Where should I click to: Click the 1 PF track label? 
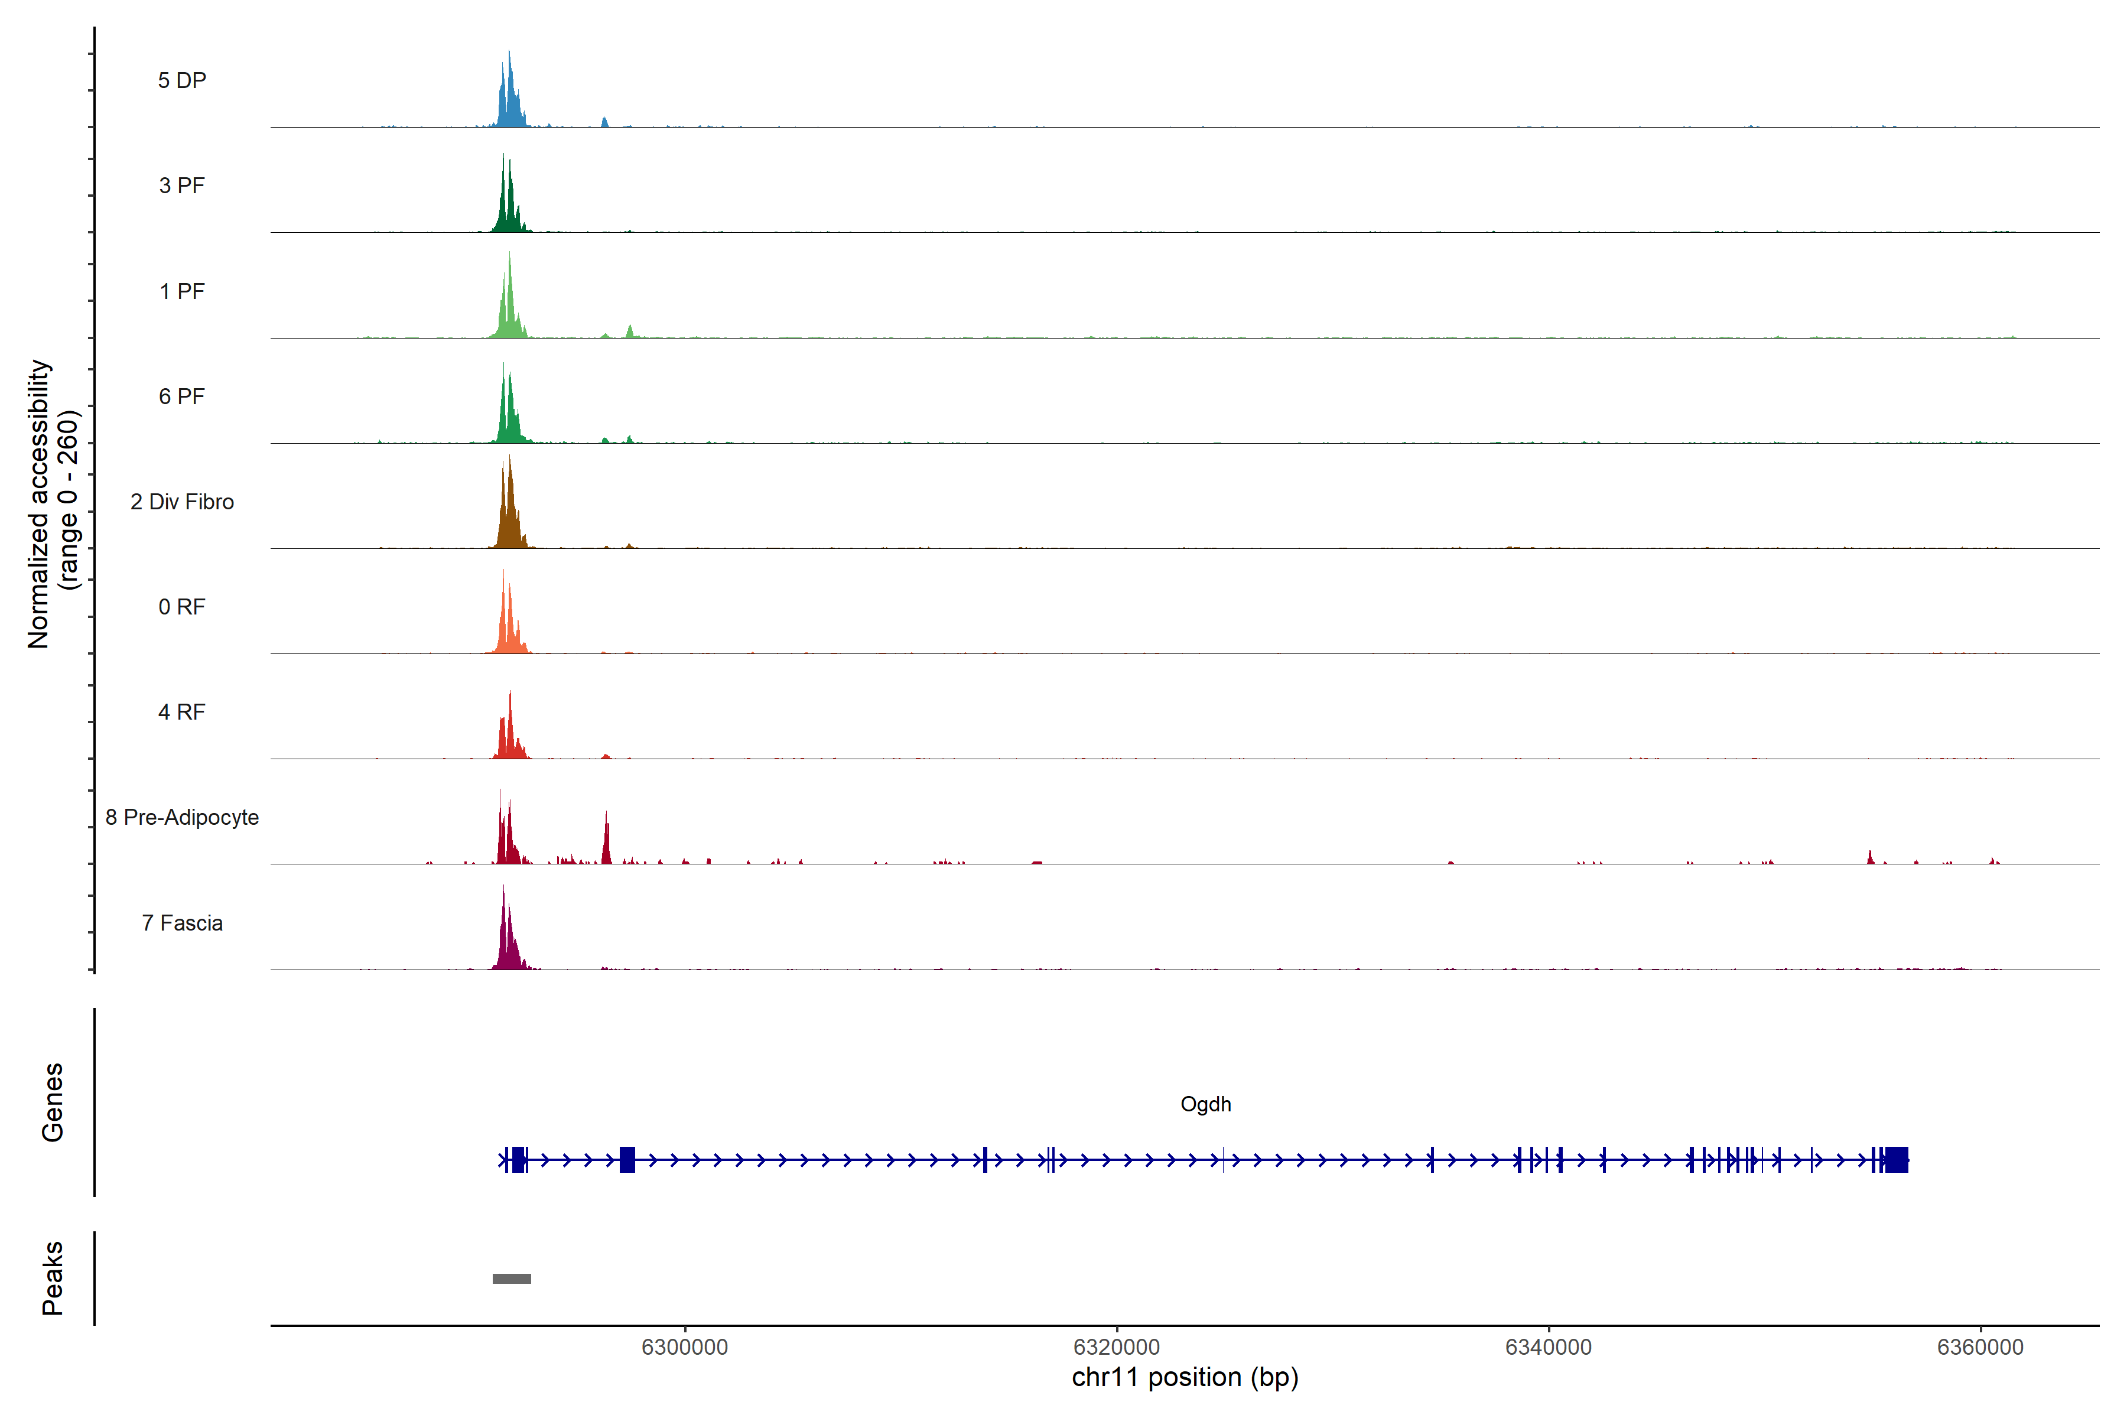[x=182, y=291]
